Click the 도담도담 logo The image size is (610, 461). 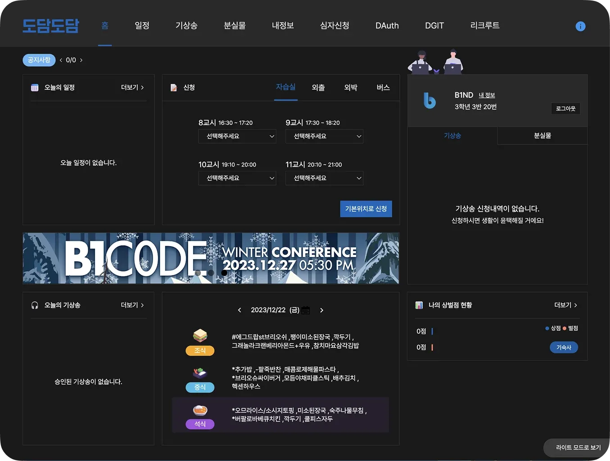(51, 26)
